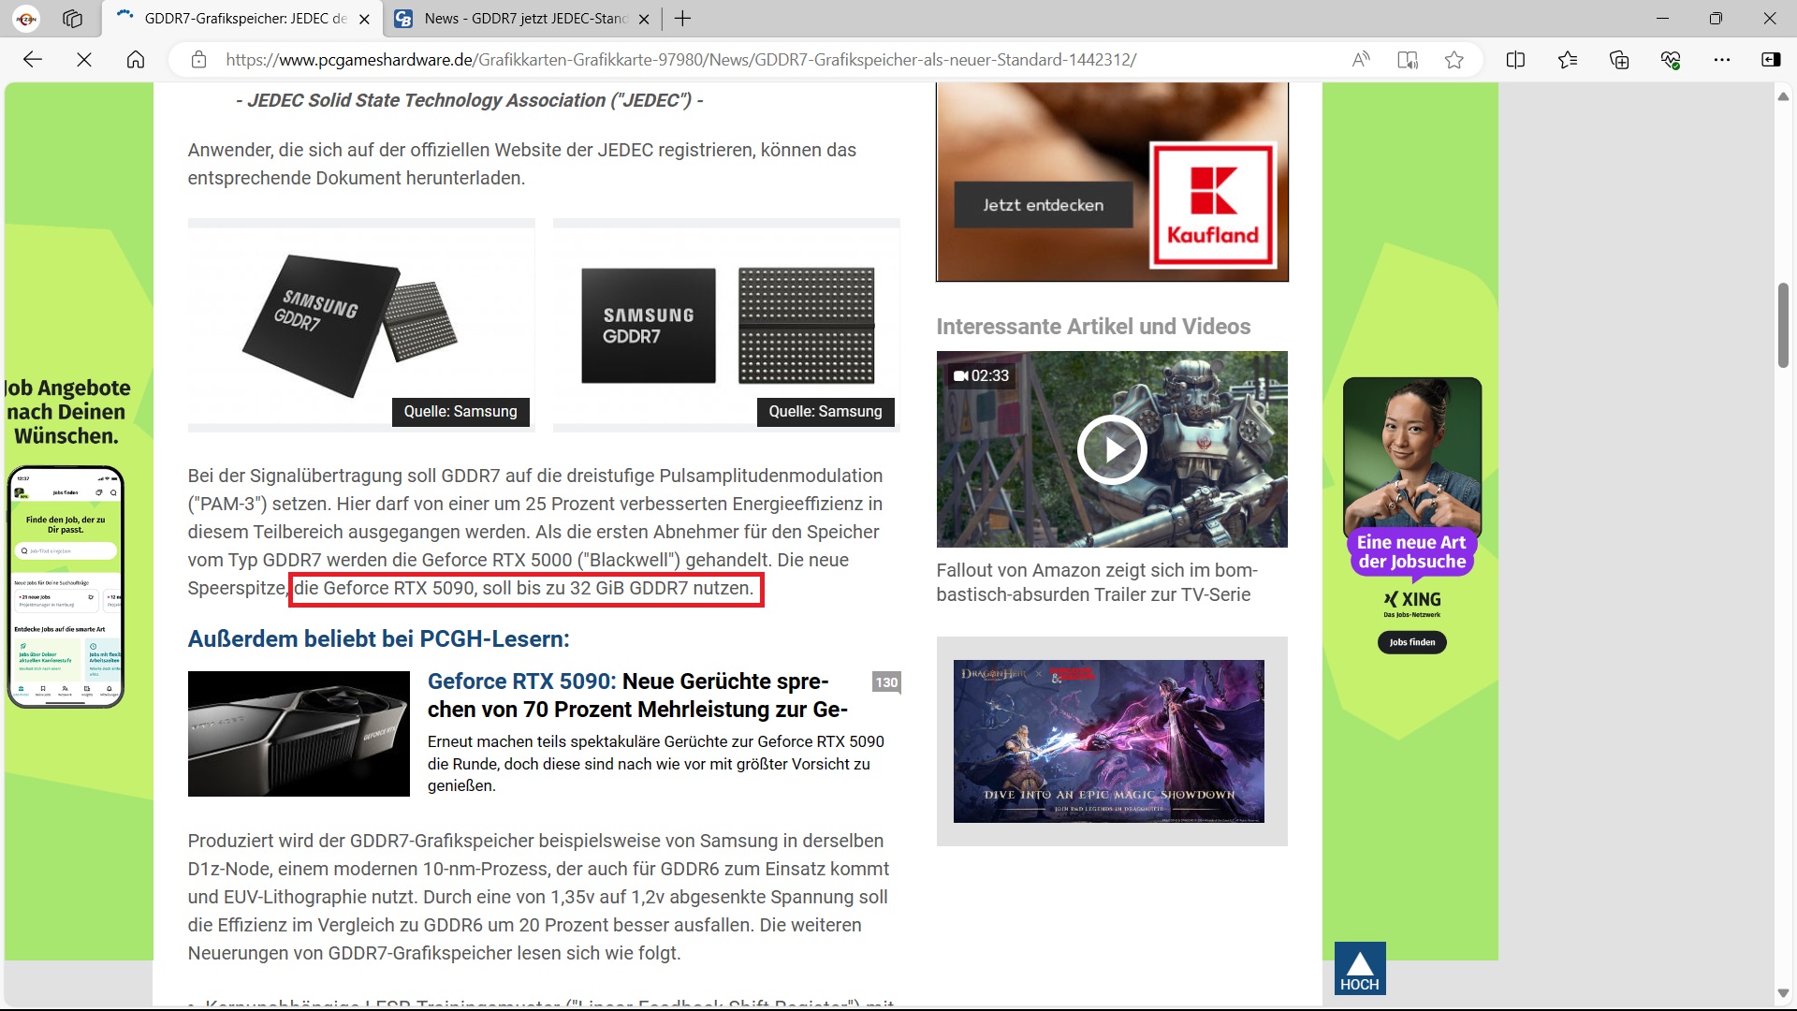The width and height of the screenshot is (1797, 1011).
Task: Click Jetzt entdecken Kaufland button
Action: 1043,205
